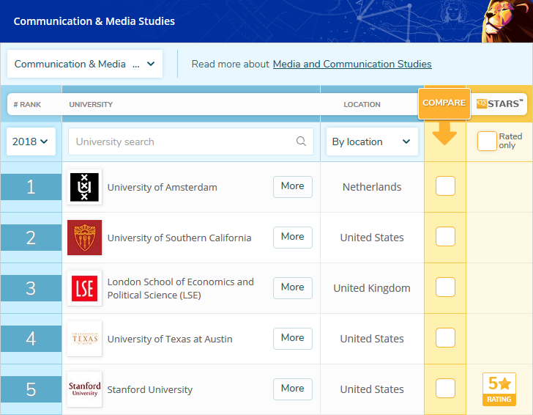This screenshot has width=533, height=415.
Task: Click More for University of Southern California
Action: pos(293,238)
